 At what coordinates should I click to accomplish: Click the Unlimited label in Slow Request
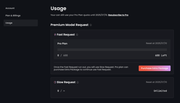[160, 91]
